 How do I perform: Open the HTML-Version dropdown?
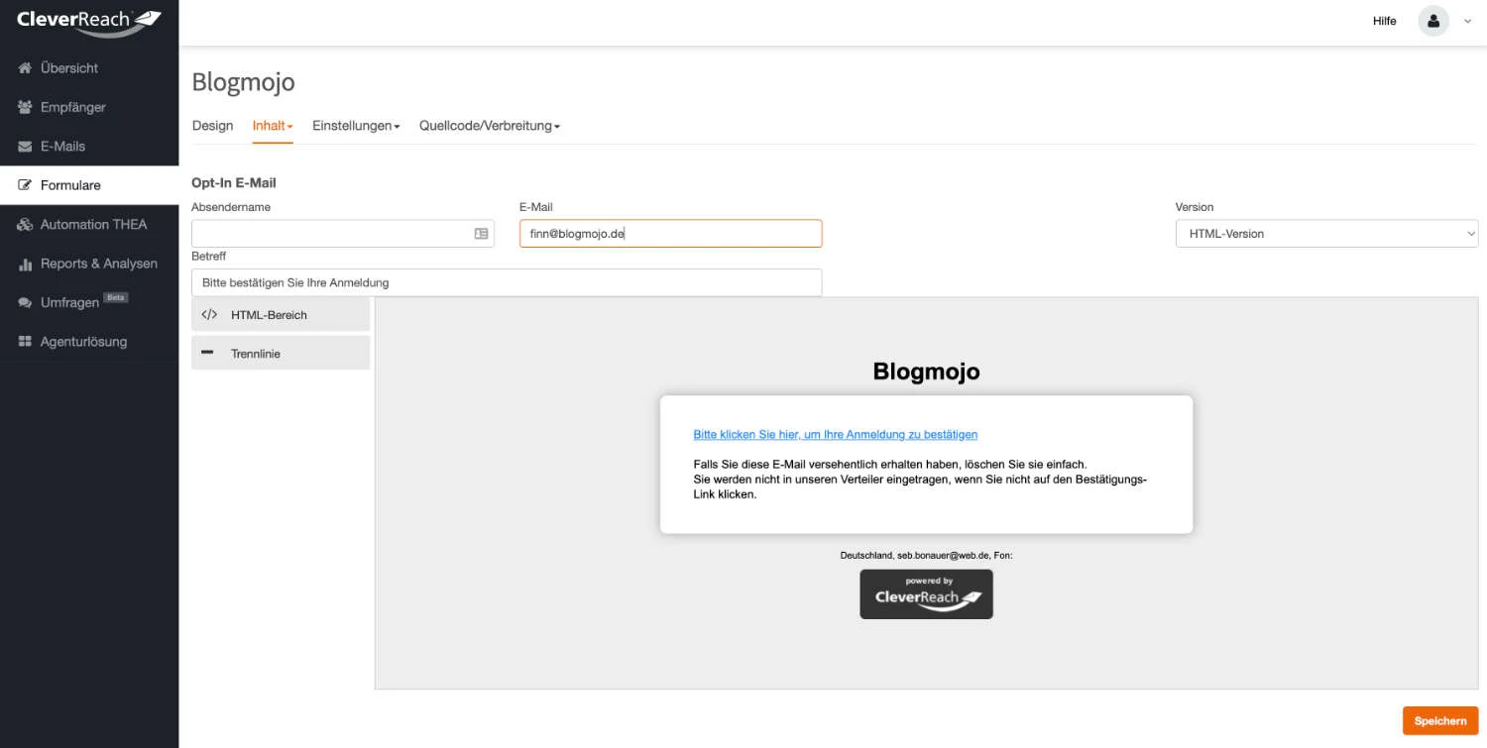coord(1326,233)
